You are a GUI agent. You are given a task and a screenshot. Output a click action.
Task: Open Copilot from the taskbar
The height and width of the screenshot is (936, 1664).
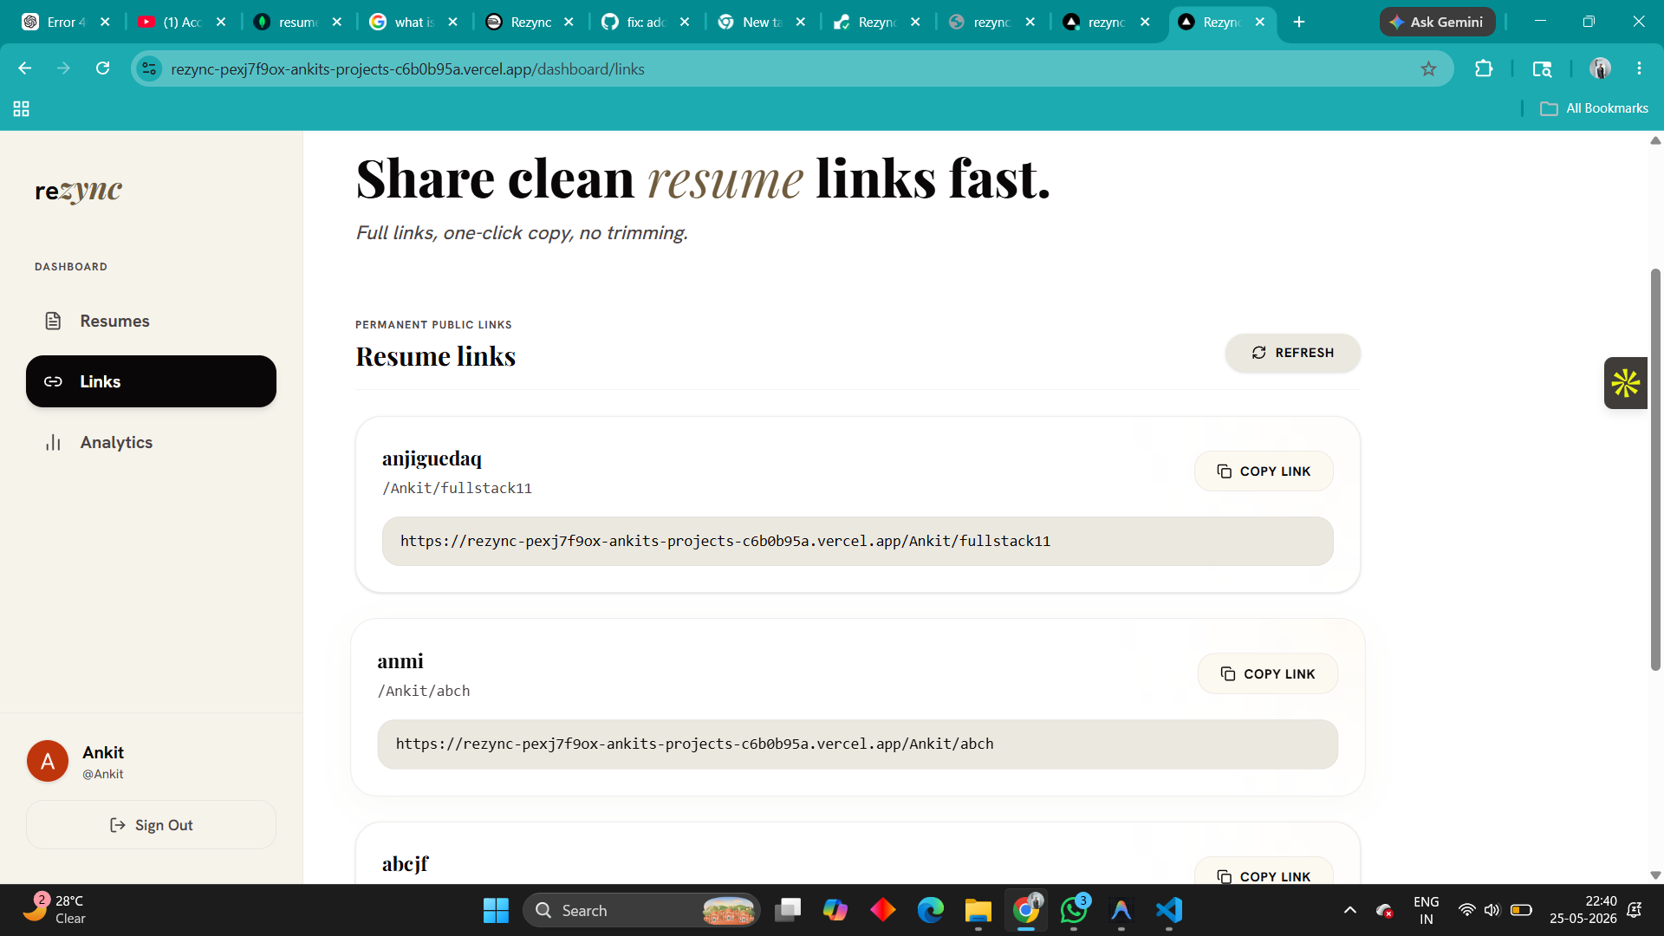point(835,910)
